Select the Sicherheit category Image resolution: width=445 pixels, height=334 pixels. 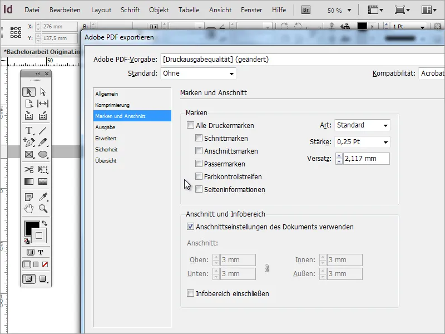click(132, 149)
